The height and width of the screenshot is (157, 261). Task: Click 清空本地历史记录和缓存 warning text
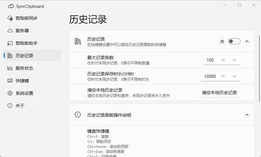pos(129,96)
